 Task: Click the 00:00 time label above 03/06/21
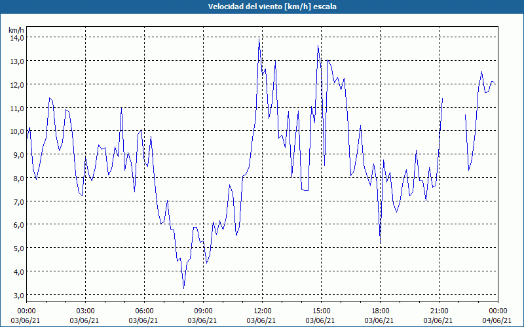26,311
